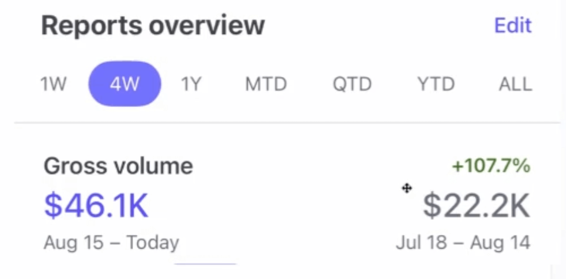This screenshot has width=566, height=279.
Task: Select the highlighted 4W range pill
Action: 124,84
